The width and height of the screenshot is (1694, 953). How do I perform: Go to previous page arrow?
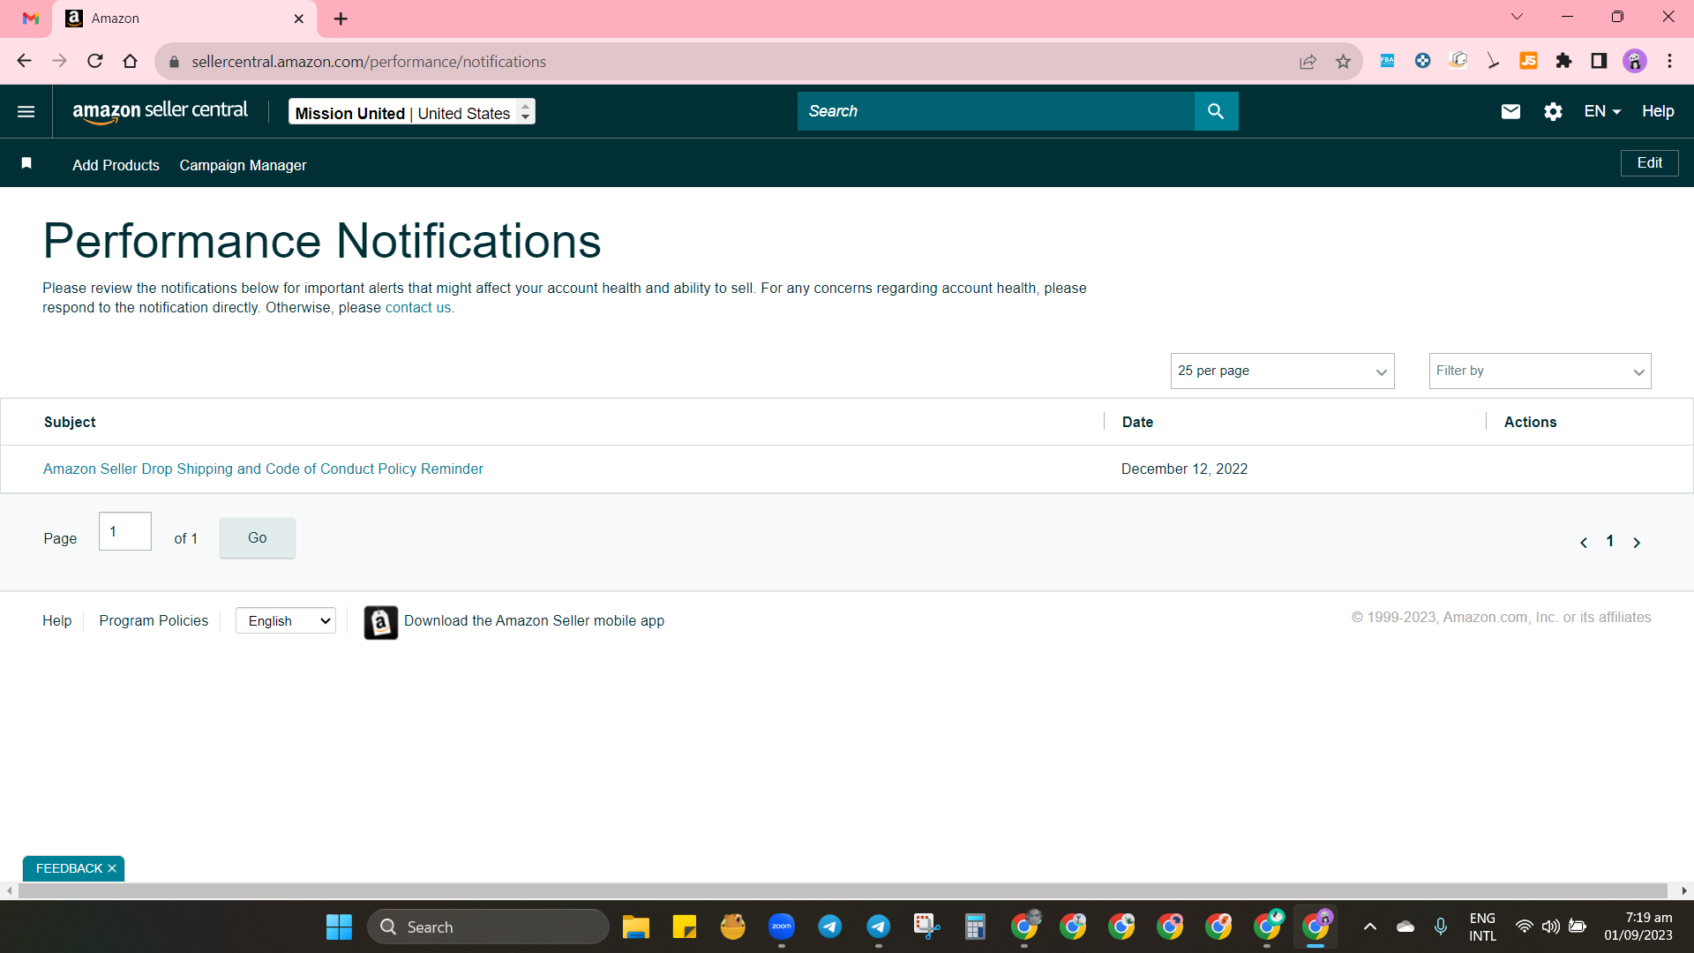coord(1584,543)
